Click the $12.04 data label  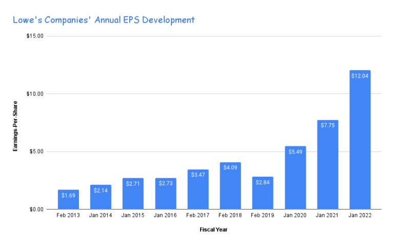tap(360, 76)
